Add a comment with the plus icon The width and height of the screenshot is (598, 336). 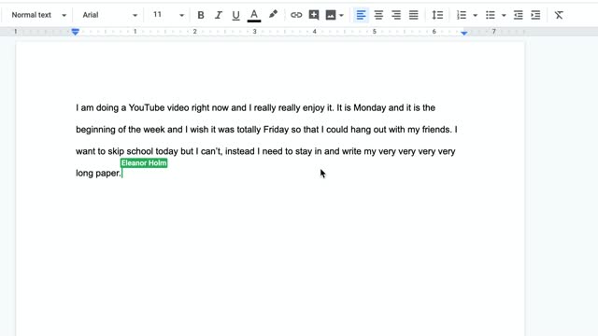point(314,15)
